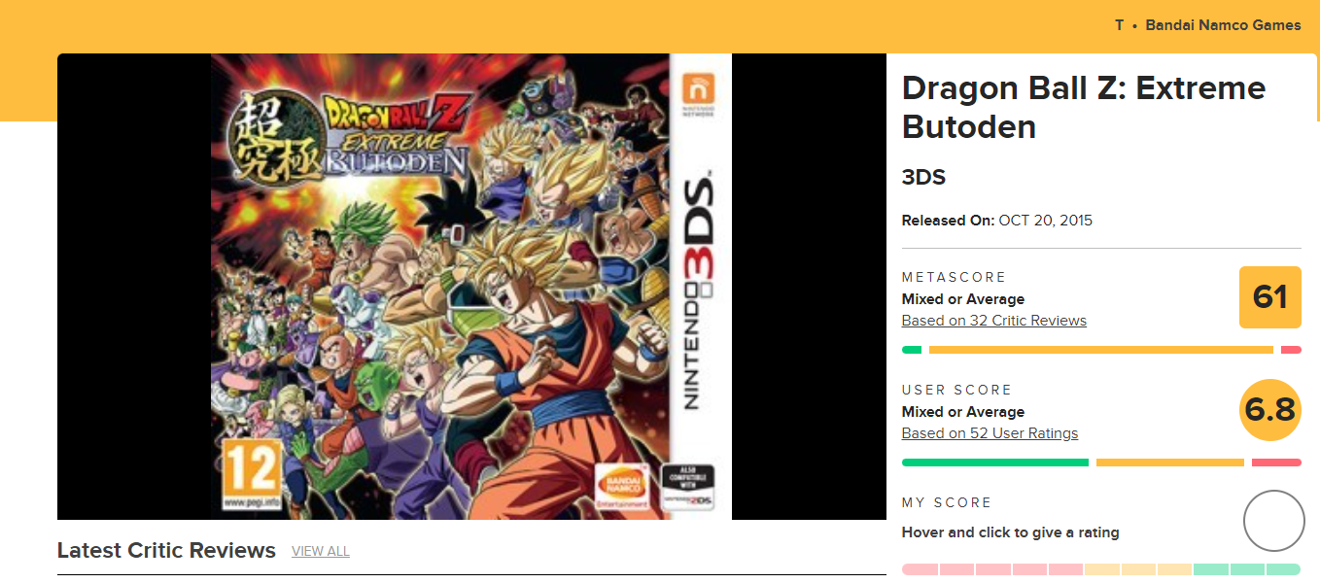1320x583 pixels.
Task: Click the 3DS platform label
Action: pos(923,178)
